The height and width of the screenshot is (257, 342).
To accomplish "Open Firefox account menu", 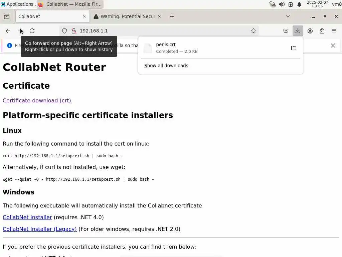I will [x=310, y=31].
